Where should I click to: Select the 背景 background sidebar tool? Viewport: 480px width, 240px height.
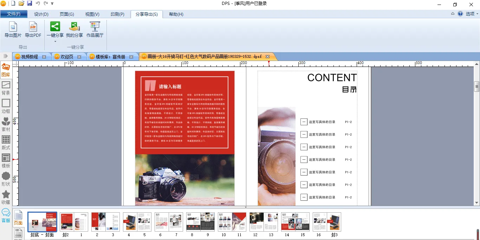6,88
